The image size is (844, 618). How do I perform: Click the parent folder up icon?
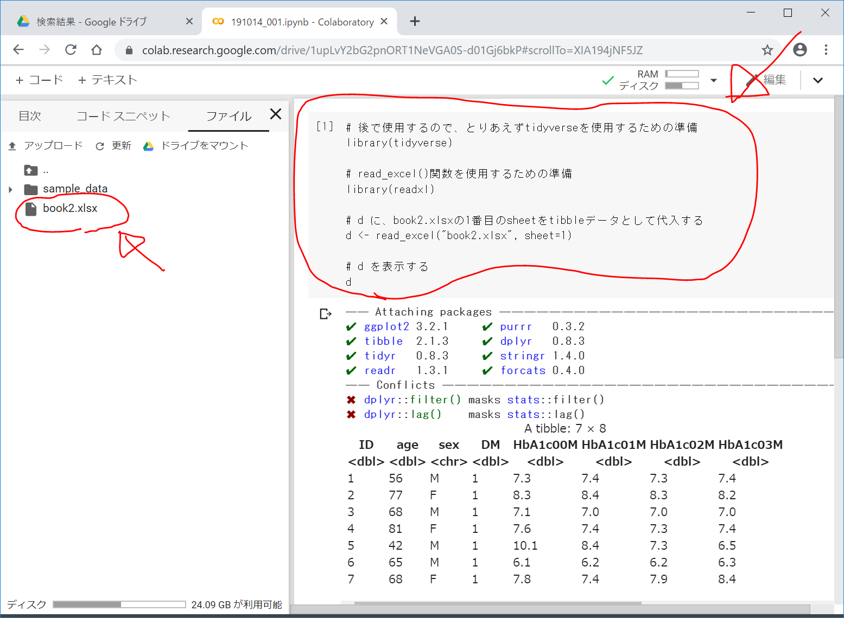click(31, 170)
